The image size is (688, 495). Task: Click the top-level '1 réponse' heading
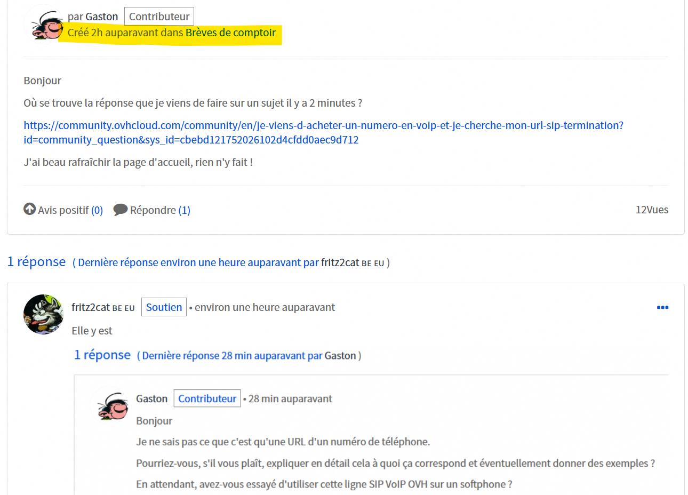pos(36,262)
